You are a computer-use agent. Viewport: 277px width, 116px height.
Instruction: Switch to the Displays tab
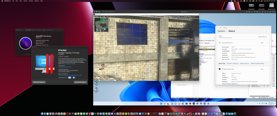click(34, 30)
